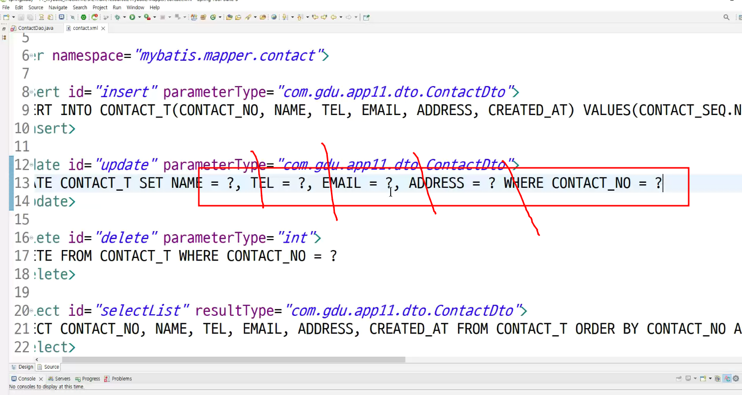Switch to the Source tab of XML editor
The image size is (742, 395).
click(x=48, y=367)
